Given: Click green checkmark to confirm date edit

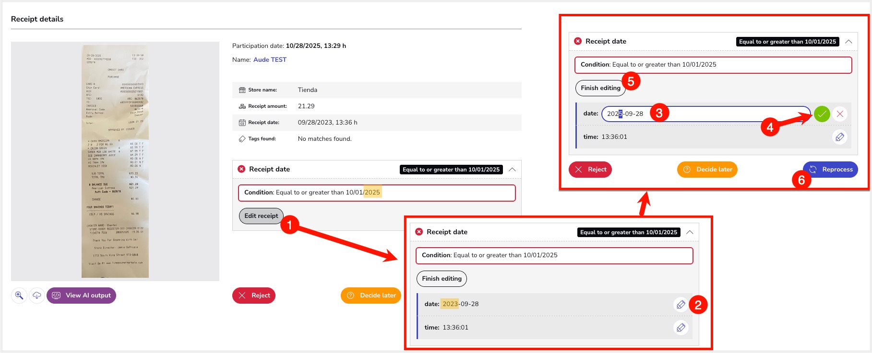Looking at the screenshot, I should pos(822,114).
